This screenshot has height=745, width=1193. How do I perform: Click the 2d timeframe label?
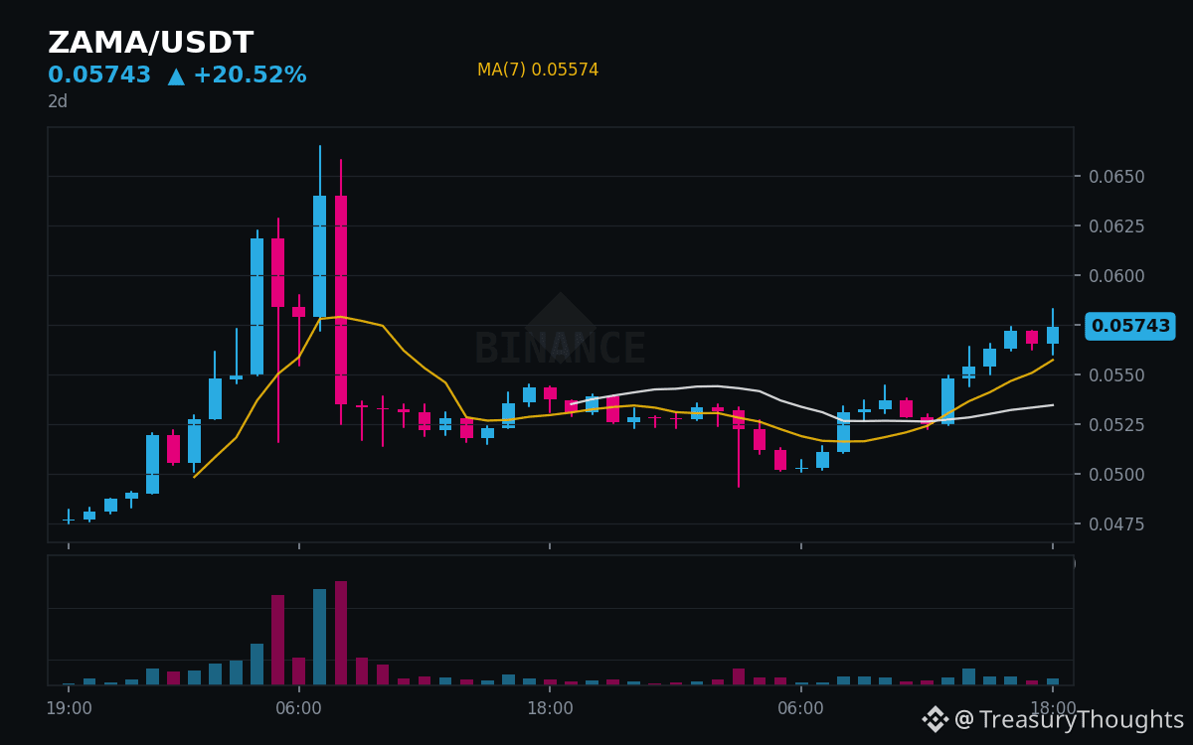(x=58, y=101)
